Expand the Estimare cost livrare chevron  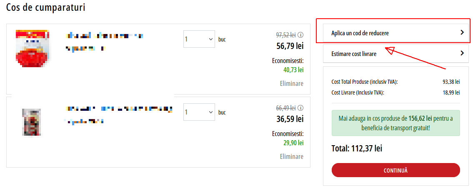(462, 54)
